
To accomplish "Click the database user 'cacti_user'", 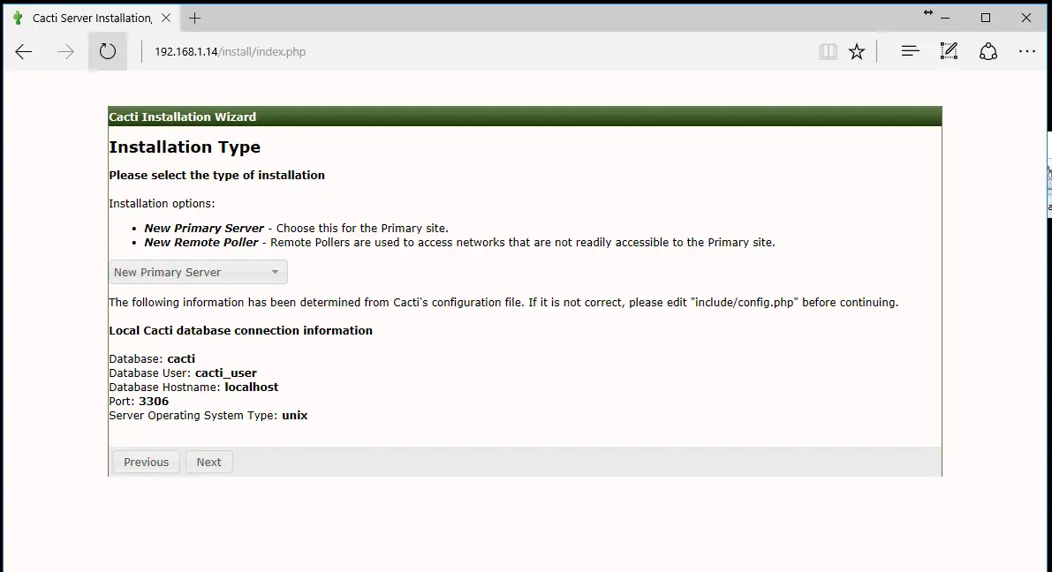I will (225, 373).
